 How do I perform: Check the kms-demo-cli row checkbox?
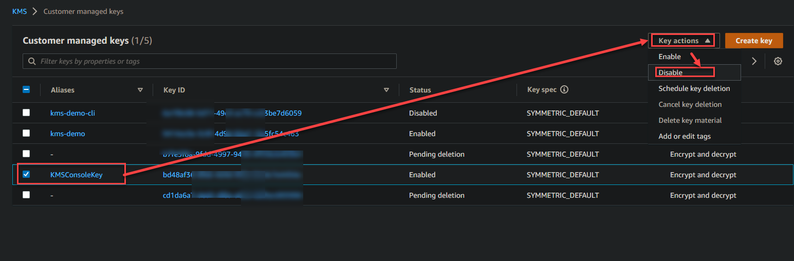point(26,113)
